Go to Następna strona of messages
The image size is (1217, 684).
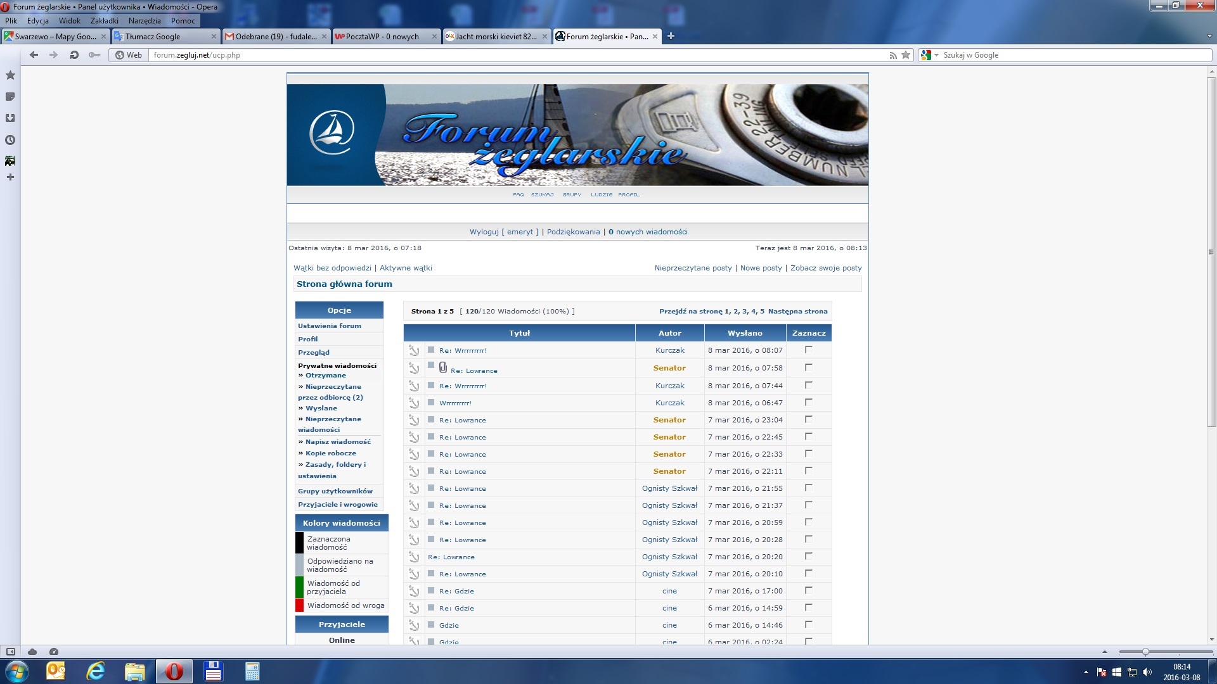coord(797,312)
